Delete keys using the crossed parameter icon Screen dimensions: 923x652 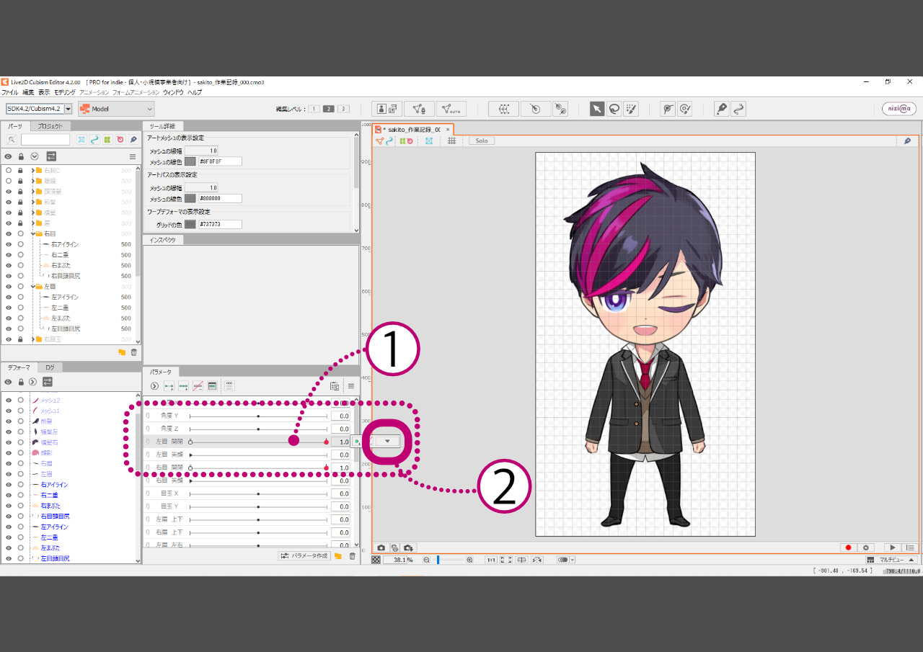(x=198, y=386)
